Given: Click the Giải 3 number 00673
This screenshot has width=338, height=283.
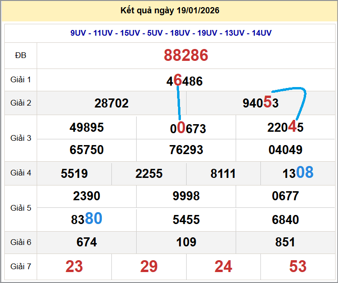Looking at the screenshot, I should click(188, 128).
